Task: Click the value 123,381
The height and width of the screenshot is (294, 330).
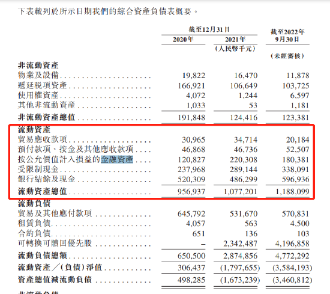Action: tap(296, 117)
